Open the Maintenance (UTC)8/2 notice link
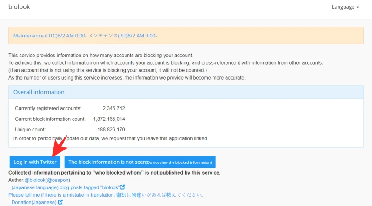Screen dimensions: 372x206 click(x=85, y=36)
